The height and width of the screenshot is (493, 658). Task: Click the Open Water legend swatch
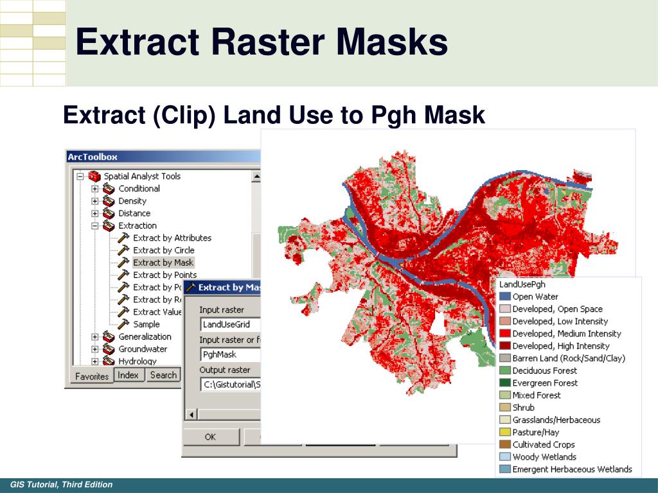click(x=505, y=297)
